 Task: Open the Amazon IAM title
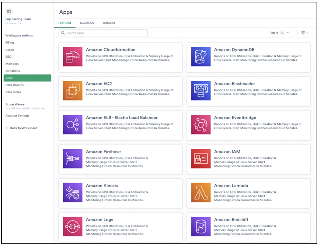tap(227, 152)
